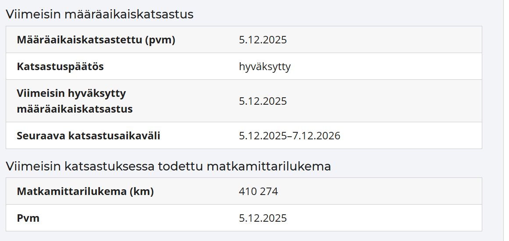Click the date value in the Pvm row
509x241 pixels.
point(263,218)
